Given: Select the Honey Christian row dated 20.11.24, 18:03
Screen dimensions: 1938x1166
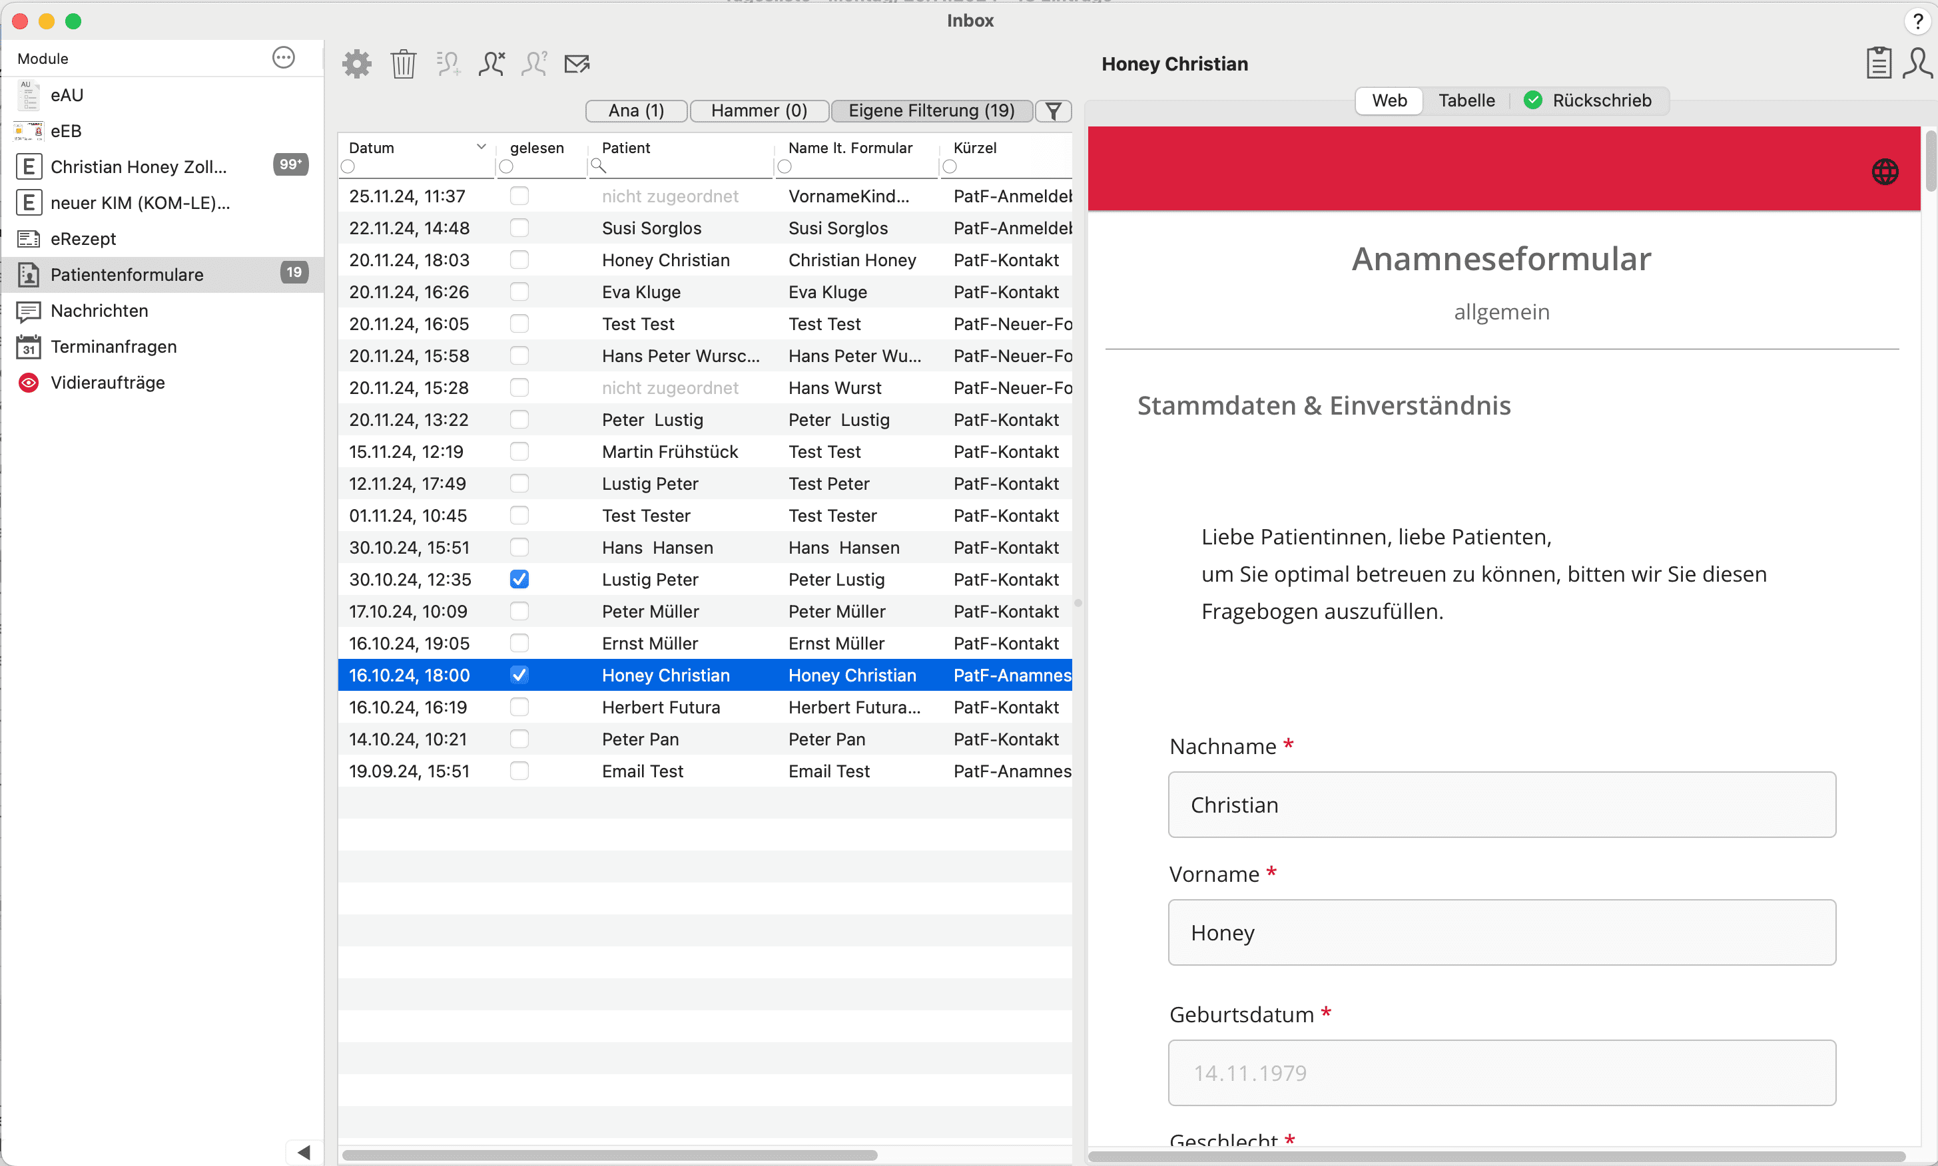Looking at the screenshot, I should click(x=705, y=260).
